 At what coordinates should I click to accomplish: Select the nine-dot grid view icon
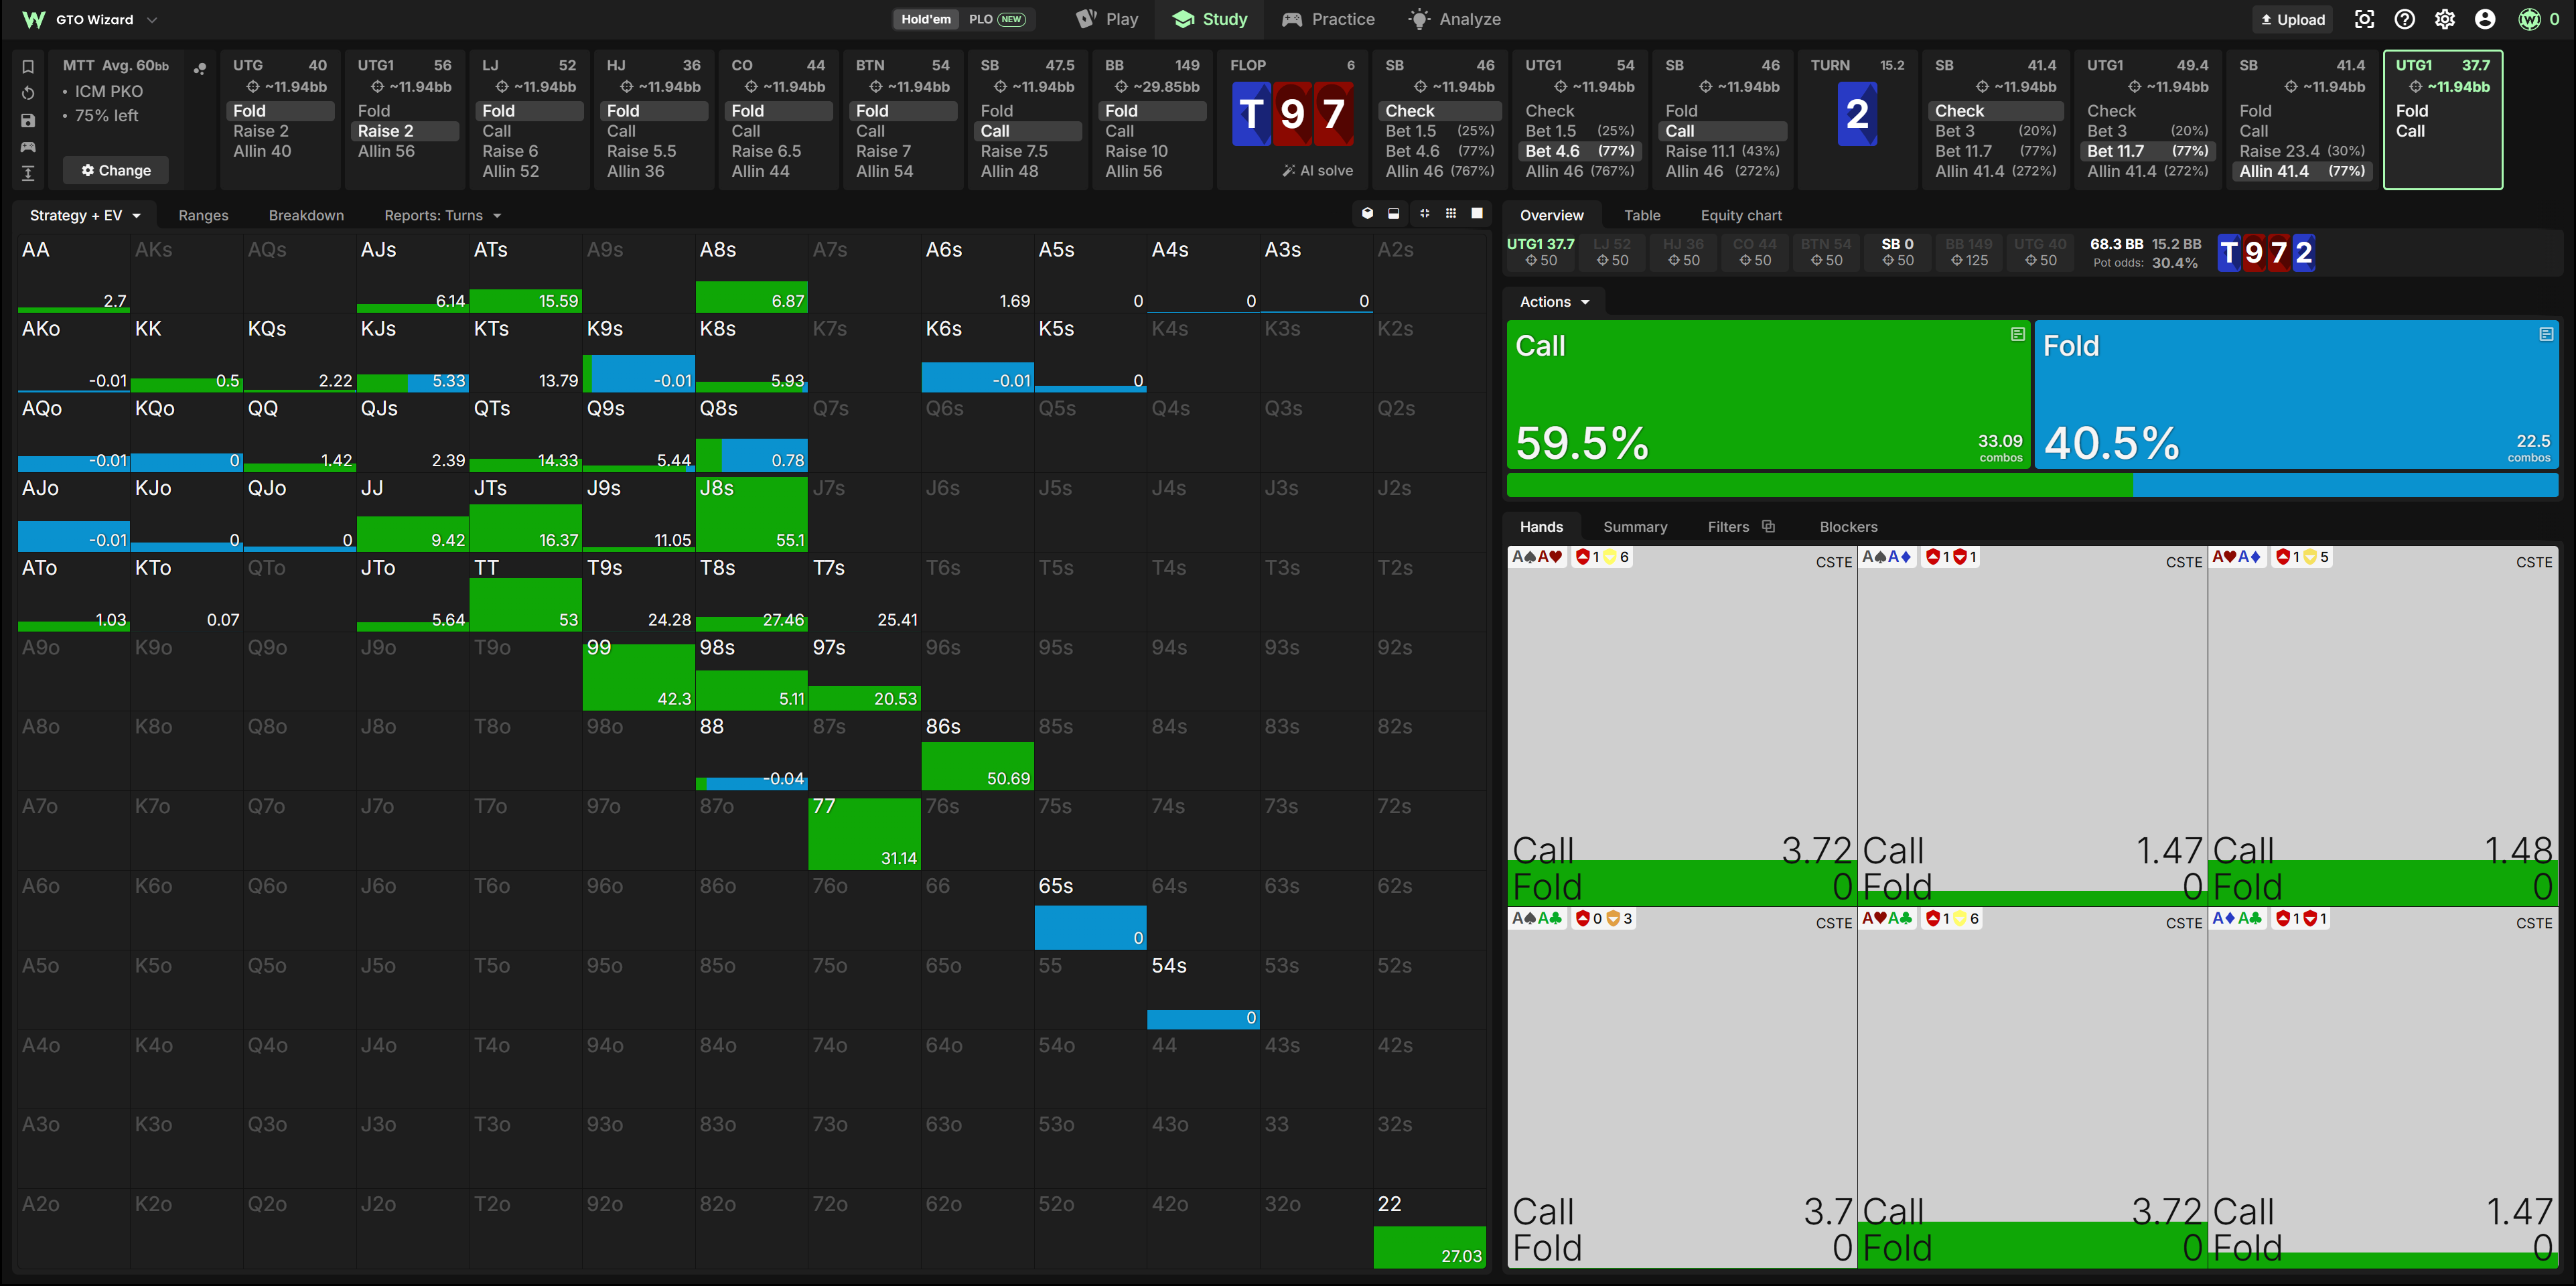[1451, 213]
